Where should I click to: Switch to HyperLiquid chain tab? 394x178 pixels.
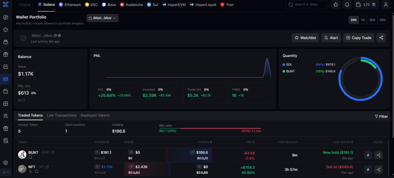(x=203, y=5)
